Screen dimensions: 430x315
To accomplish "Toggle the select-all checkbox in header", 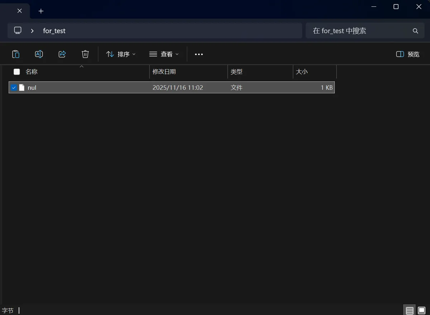I will [17, 72].
